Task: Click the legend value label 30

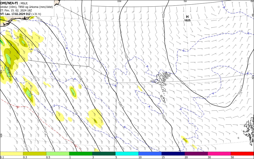Action: (x=209, y=157)
